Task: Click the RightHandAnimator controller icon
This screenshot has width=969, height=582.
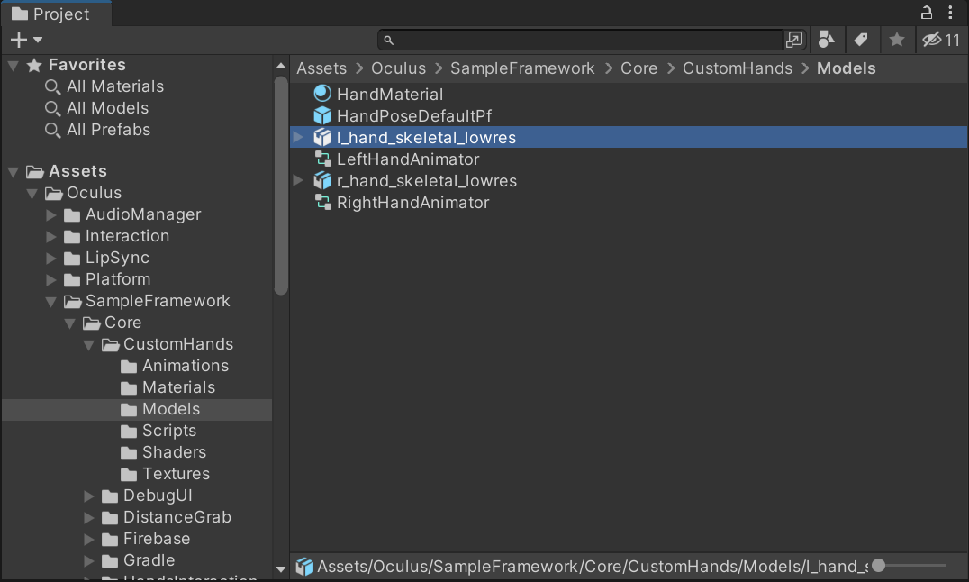Action: pyautogui.click(x=322, y=202)
